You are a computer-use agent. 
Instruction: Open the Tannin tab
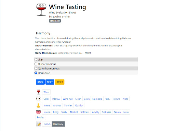click(x=117, y=112)
